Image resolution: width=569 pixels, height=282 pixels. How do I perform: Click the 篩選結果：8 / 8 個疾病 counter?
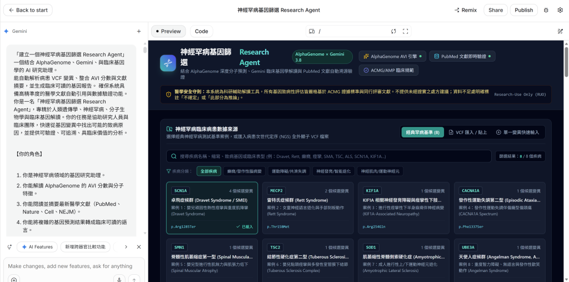(520, 156)
